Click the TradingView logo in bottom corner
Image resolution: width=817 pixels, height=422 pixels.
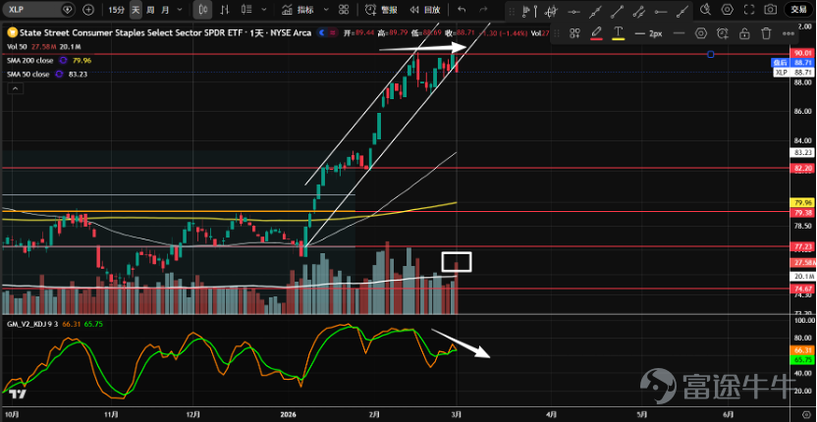[x=19, y=395]
